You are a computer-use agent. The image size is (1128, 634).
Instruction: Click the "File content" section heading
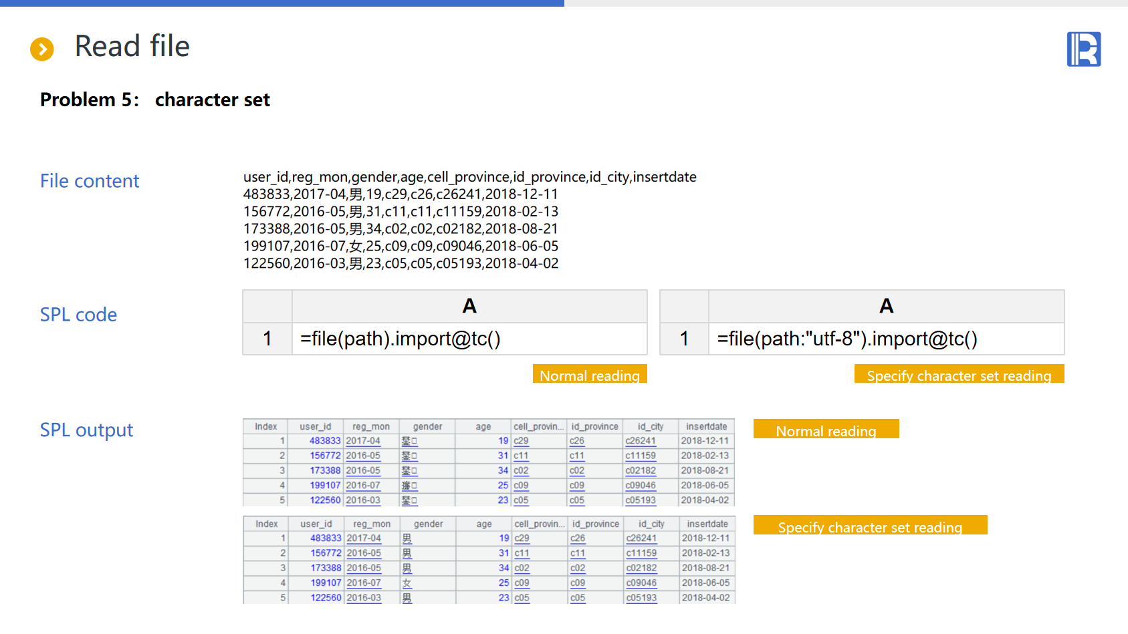tap(90, 181)
